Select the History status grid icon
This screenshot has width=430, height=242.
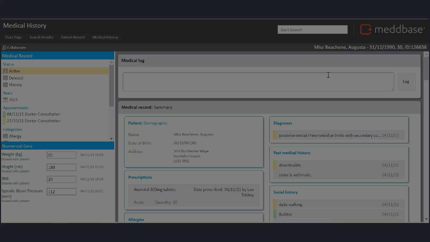click(x=5, y=85)
